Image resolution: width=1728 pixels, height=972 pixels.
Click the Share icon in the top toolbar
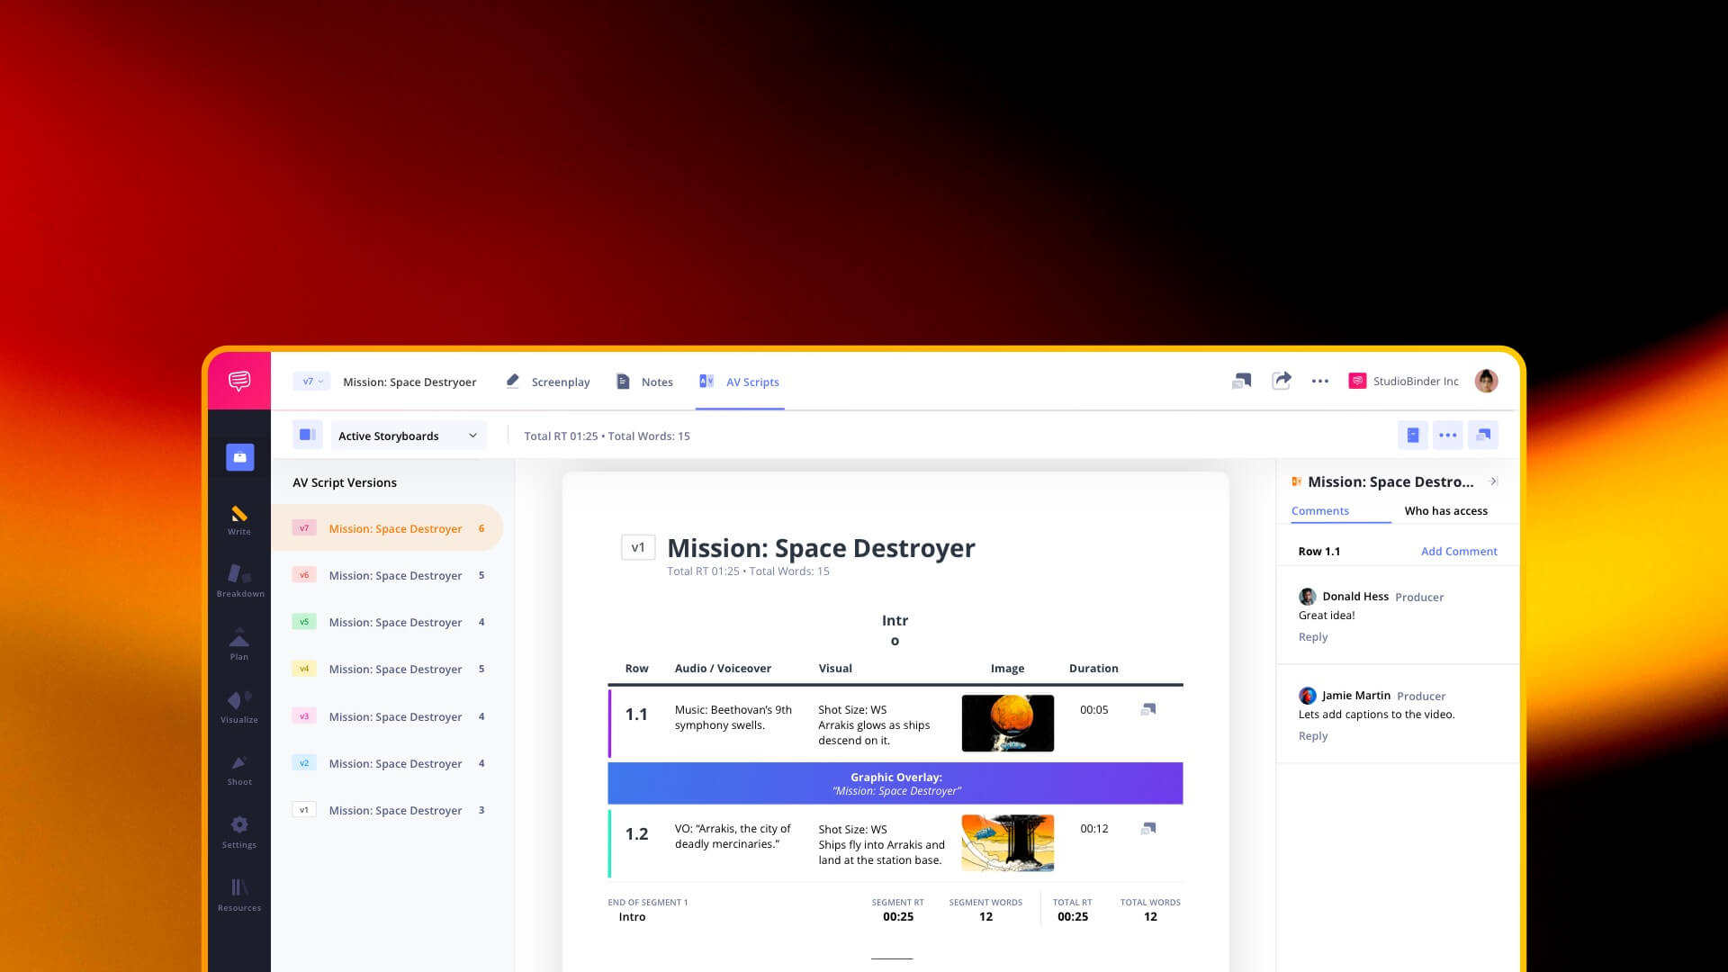pyautogui.click(x=1281, y=381)
